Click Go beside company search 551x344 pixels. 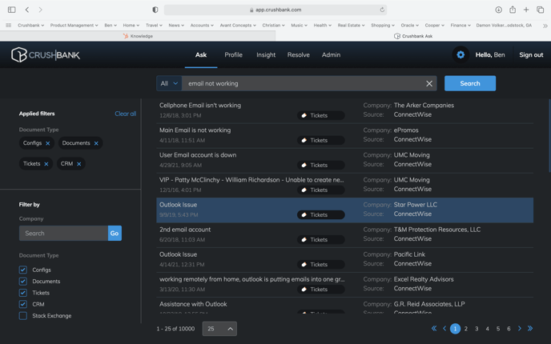pyautogui.click(x=115, y=234)
